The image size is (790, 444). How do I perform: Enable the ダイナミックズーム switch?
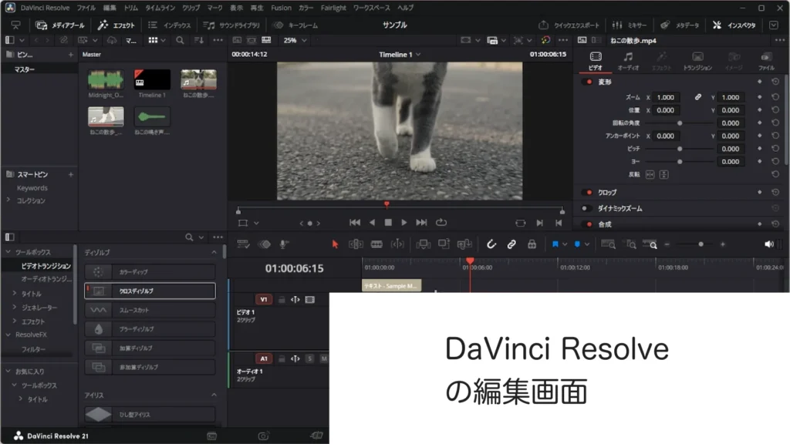click(x=587, y=208)
